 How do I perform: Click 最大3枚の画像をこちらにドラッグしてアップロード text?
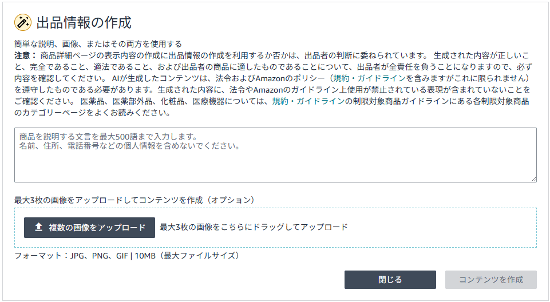[x=254, y=227]
